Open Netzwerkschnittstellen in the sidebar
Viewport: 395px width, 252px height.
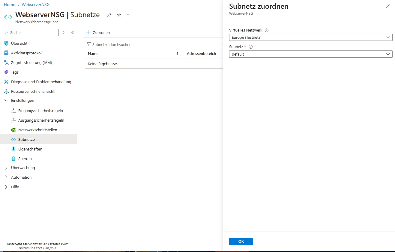pos(37,130)
